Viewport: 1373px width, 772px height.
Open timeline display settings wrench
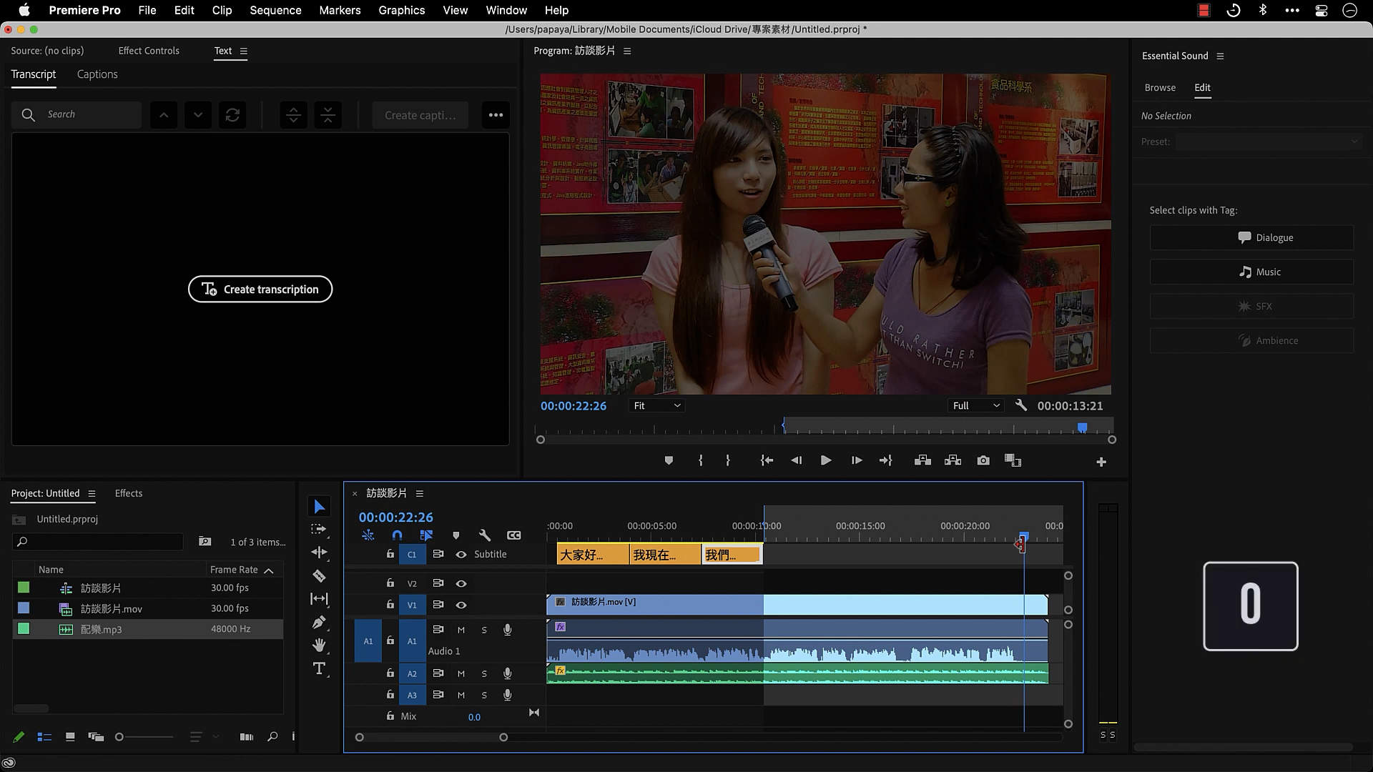click(484, 535)
